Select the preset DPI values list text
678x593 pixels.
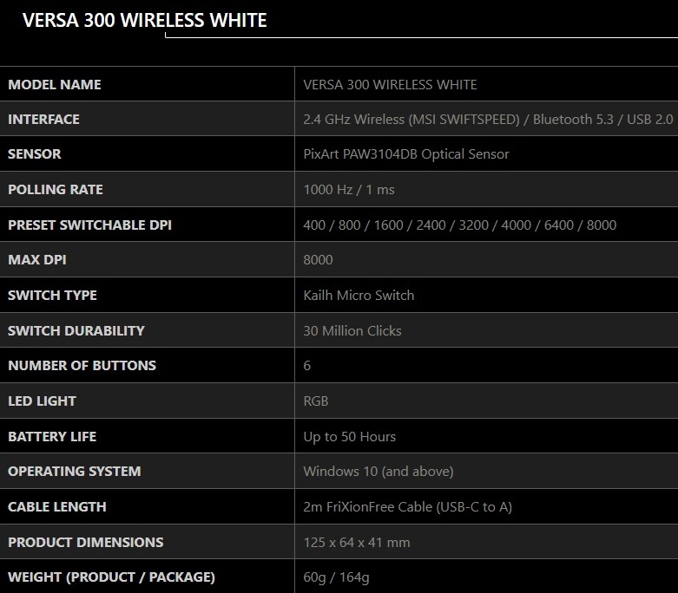[x=459, y=225]
